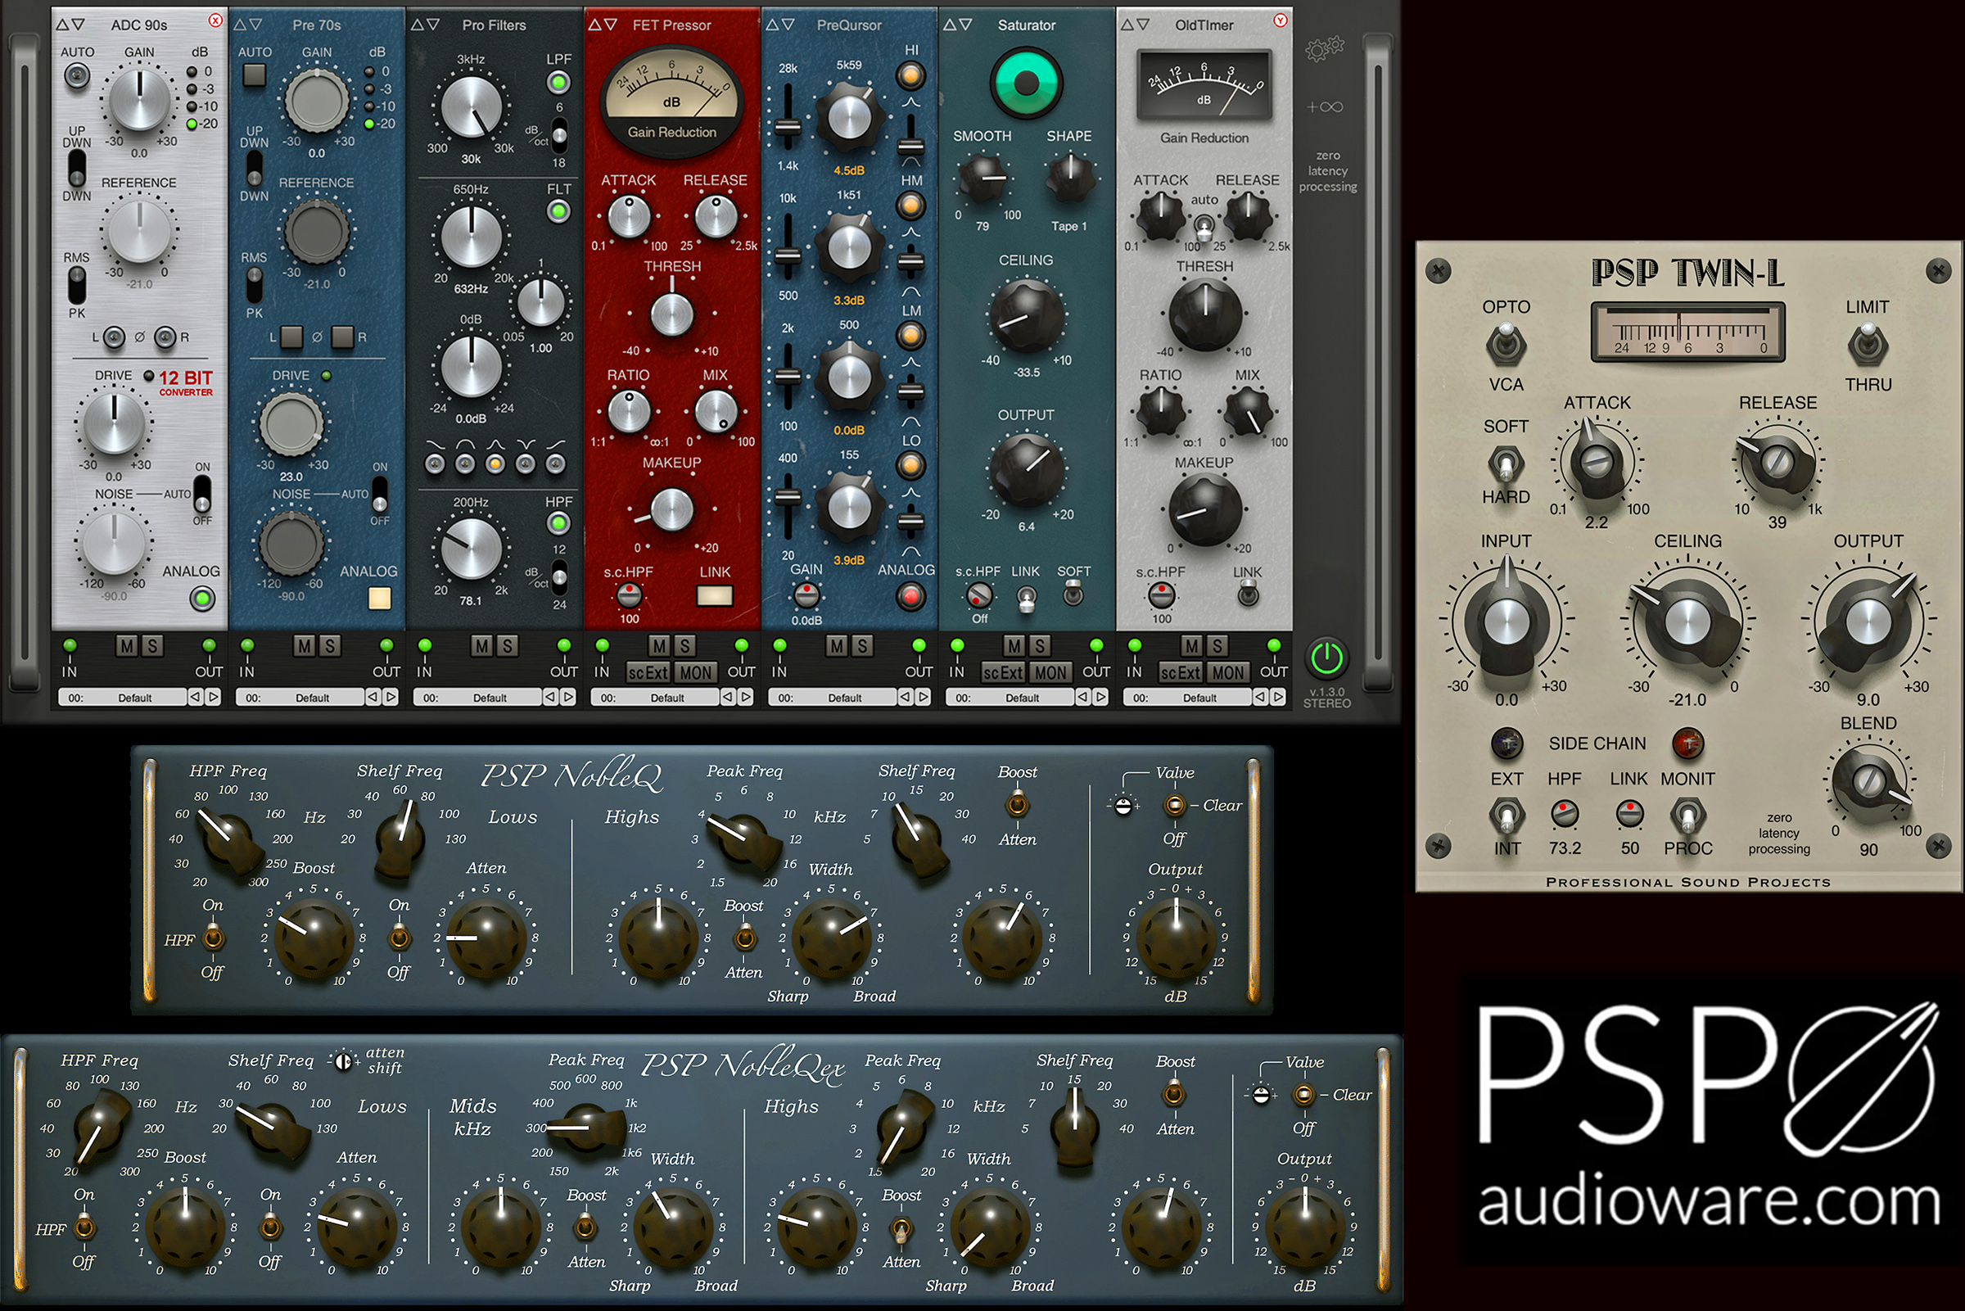Click the phase invert L button on ADC 90s
Screen dimensions: 1965x1311
(x=114, y=338)
